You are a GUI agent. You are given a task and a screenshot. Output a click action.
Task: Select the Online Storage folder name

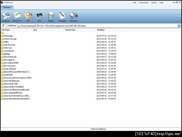point(10,39)
